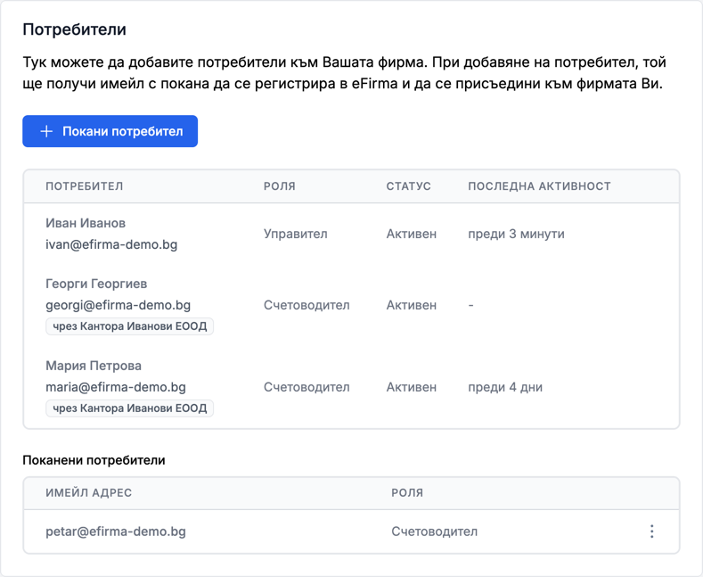Click the преди 3 минути activity value
Viewport: 703px width, 577px height.
tap(517, 234)
